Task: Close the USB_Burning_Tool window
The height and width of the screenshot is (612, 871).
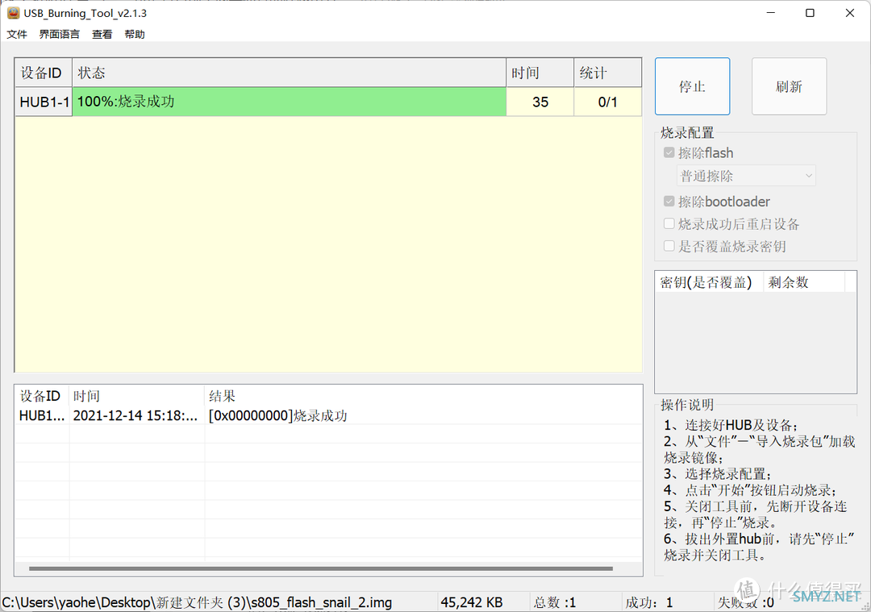Action: [x=850, y=13]
